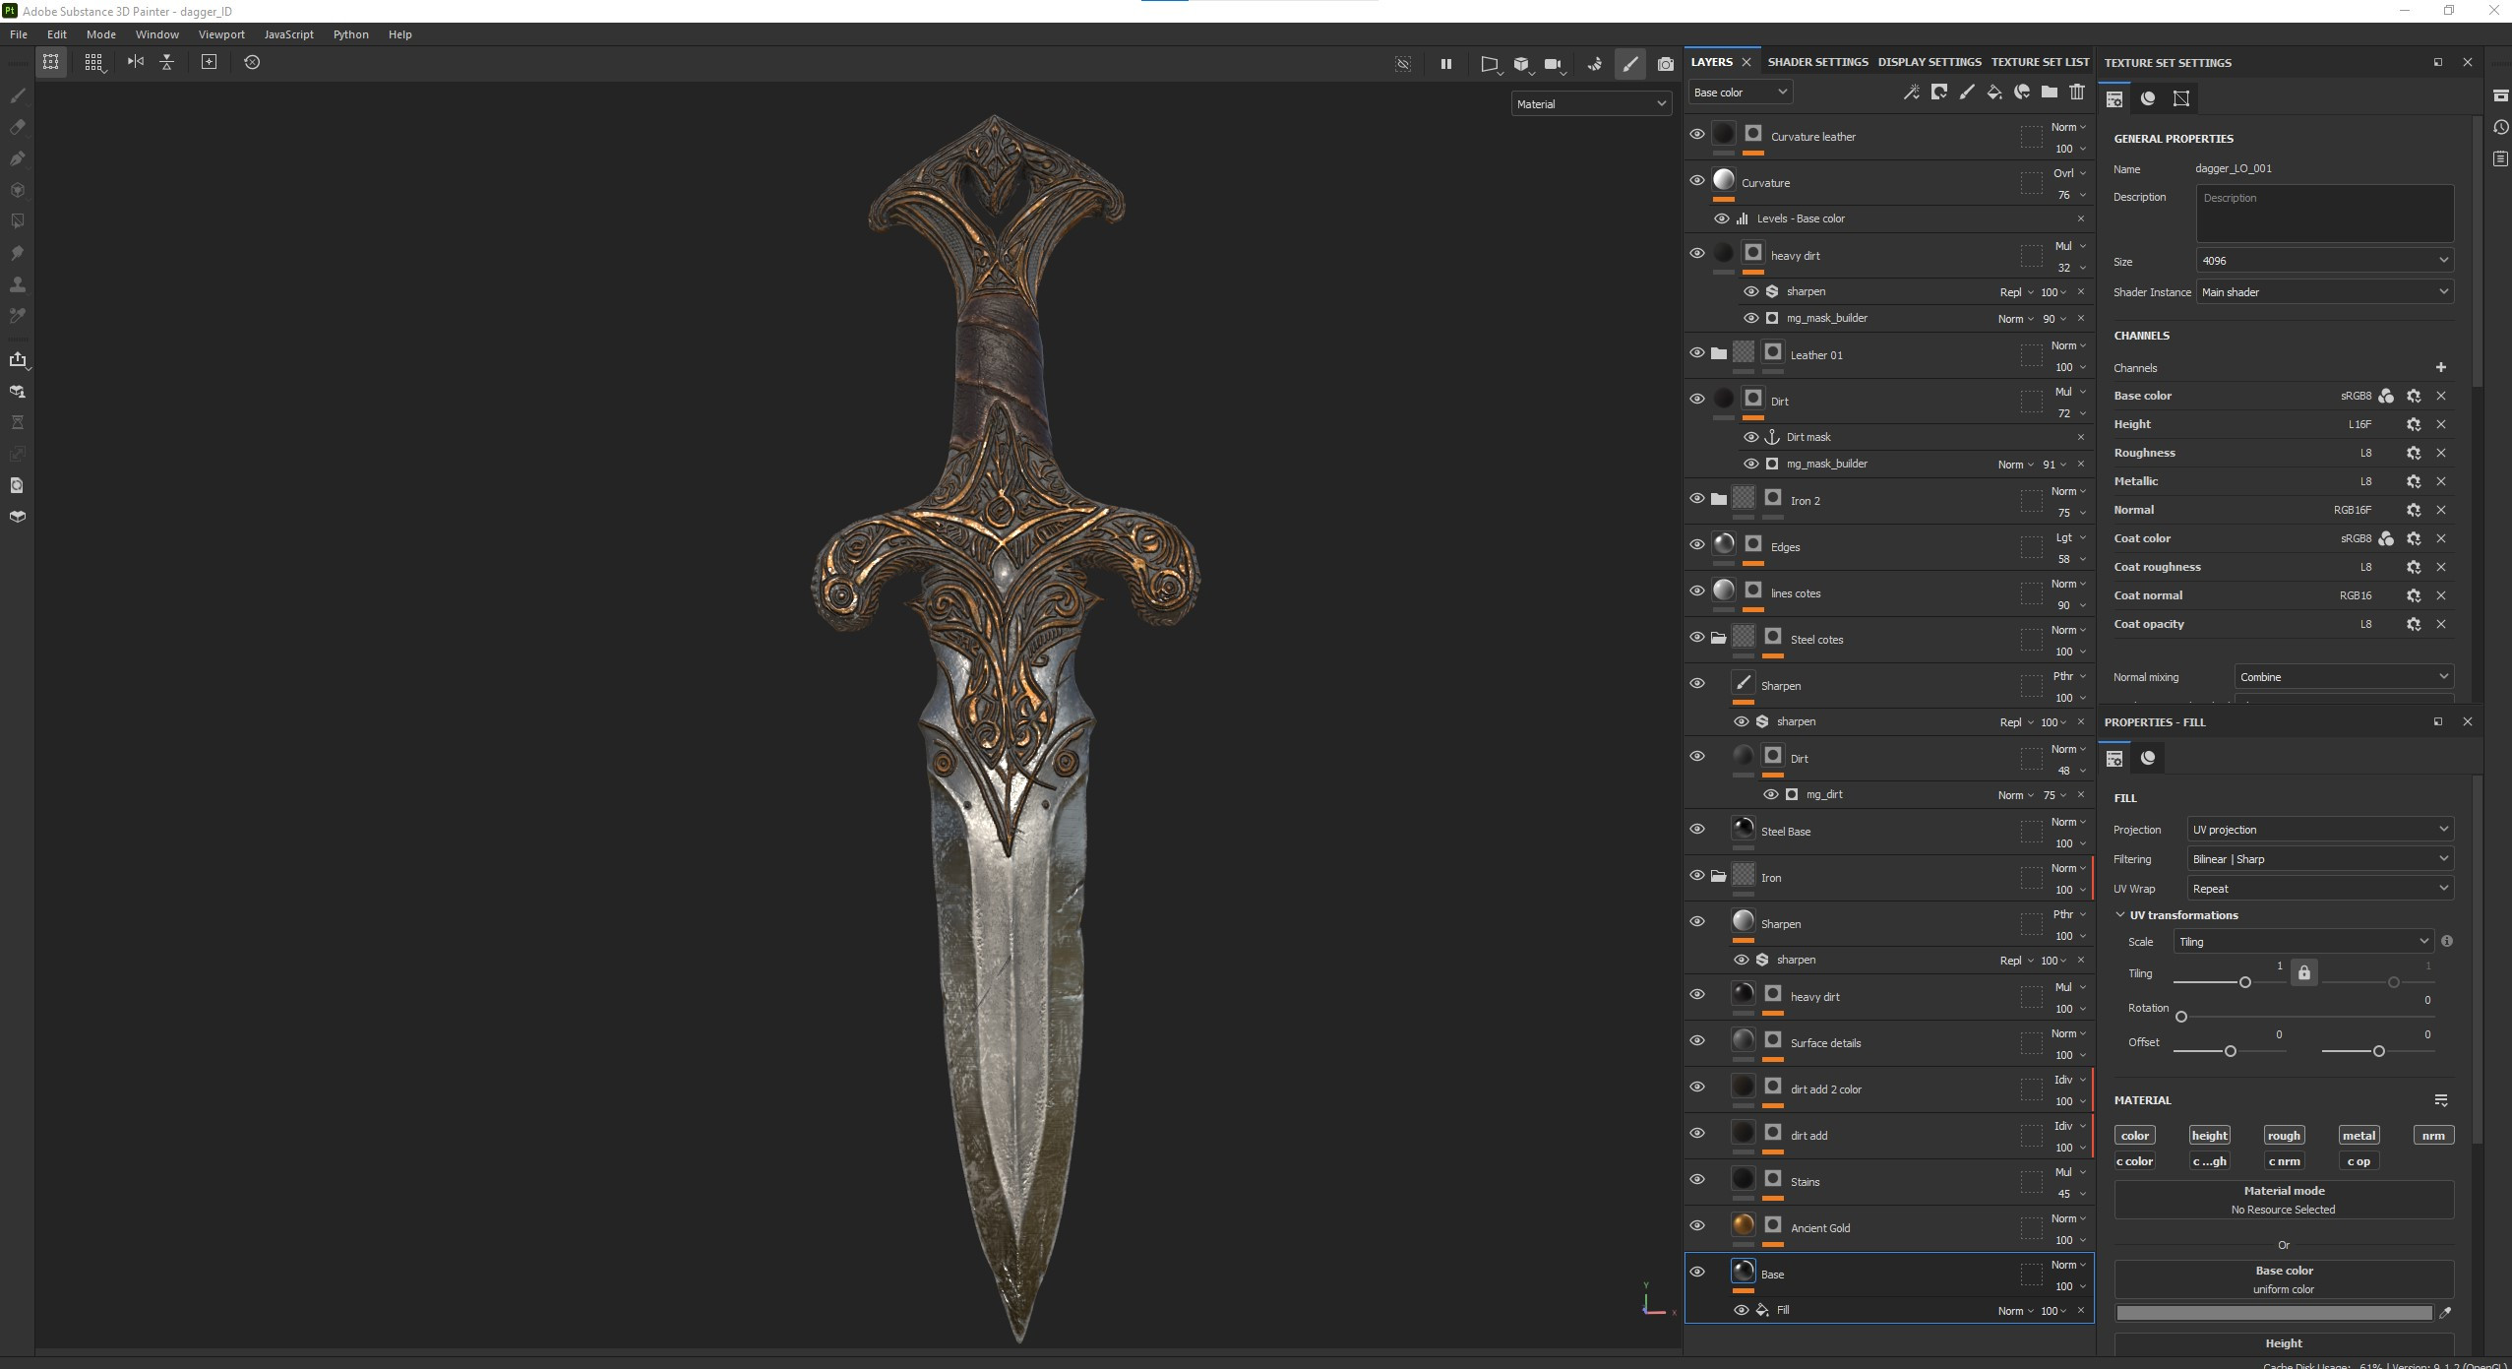Click the Description text field

click(x=2324, y=214)
